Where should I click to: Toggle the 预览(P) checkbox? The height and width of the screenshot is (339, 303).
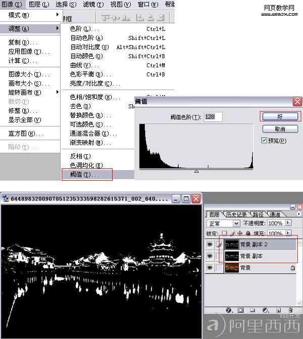[264, 141]
